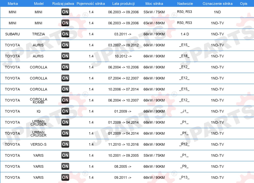Select the '09.2011 ->' production date

tap(123, 177)
